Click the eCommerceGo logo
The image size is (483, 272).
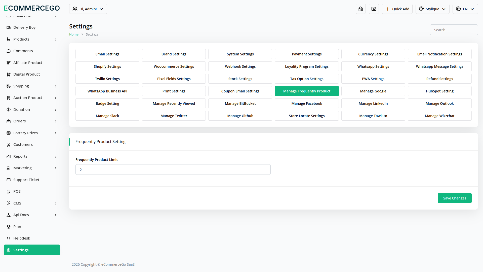click(32, 8)
